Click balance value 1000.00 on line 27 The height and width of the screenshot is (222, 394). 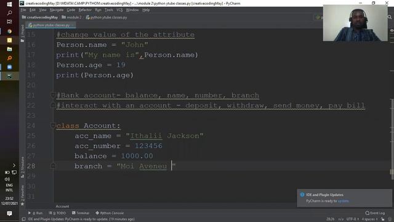tap(137, 156)
